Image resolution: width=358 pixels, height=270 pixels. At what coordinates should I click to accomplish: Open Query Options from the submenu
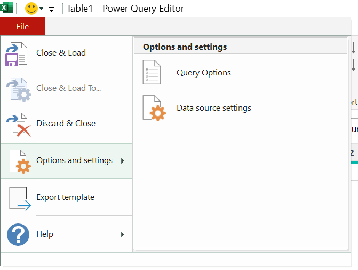coord(204,73)
